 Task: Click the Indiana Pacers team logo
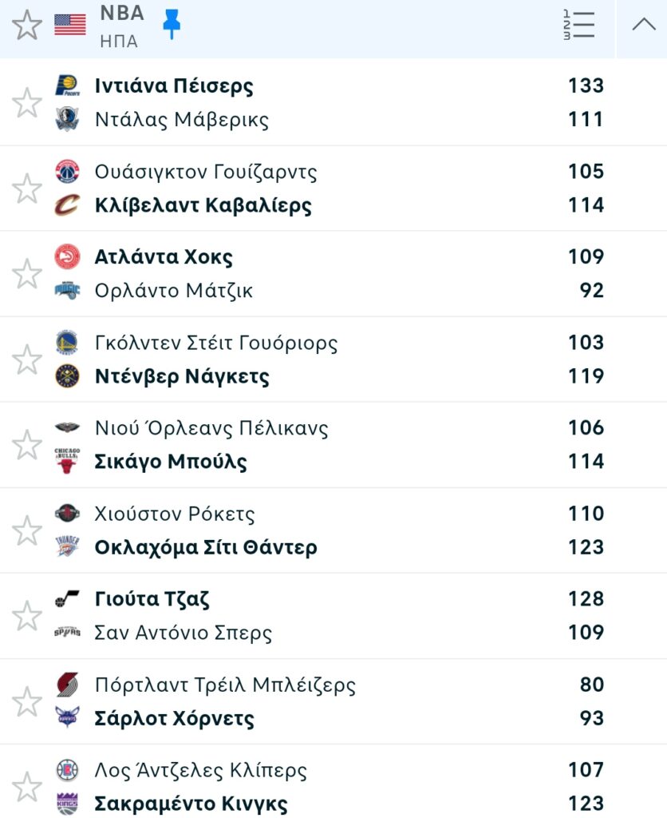(x=67, y=85)
